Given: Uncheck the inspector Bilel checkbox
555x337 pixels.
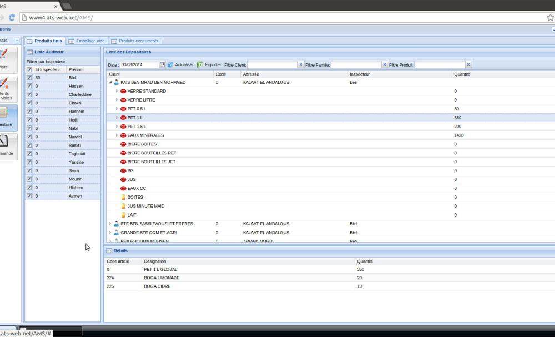Looking at the screenshot, I should coord(29,78).
